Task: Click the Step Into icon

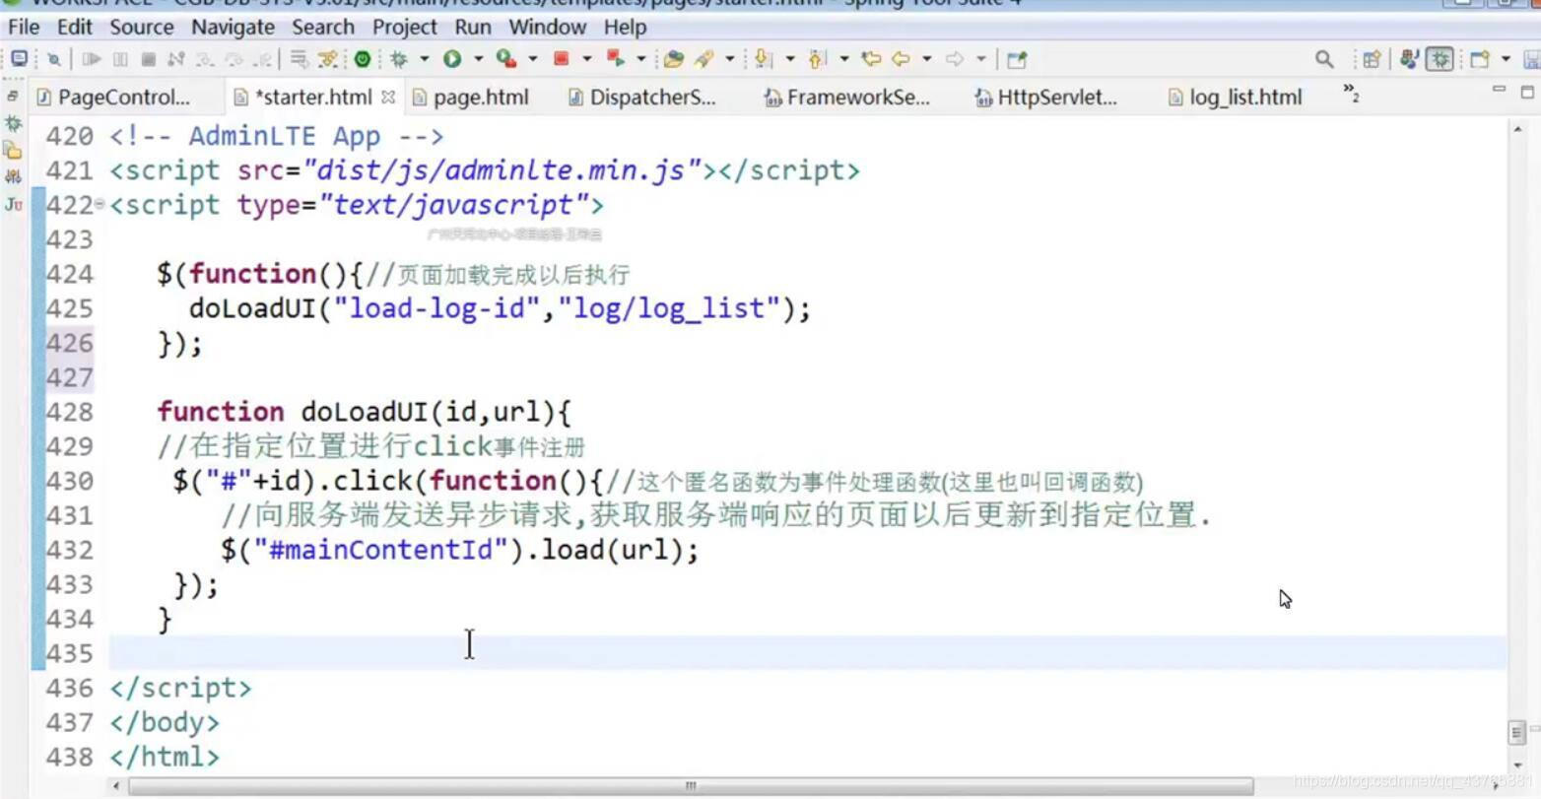Action: 205,59
